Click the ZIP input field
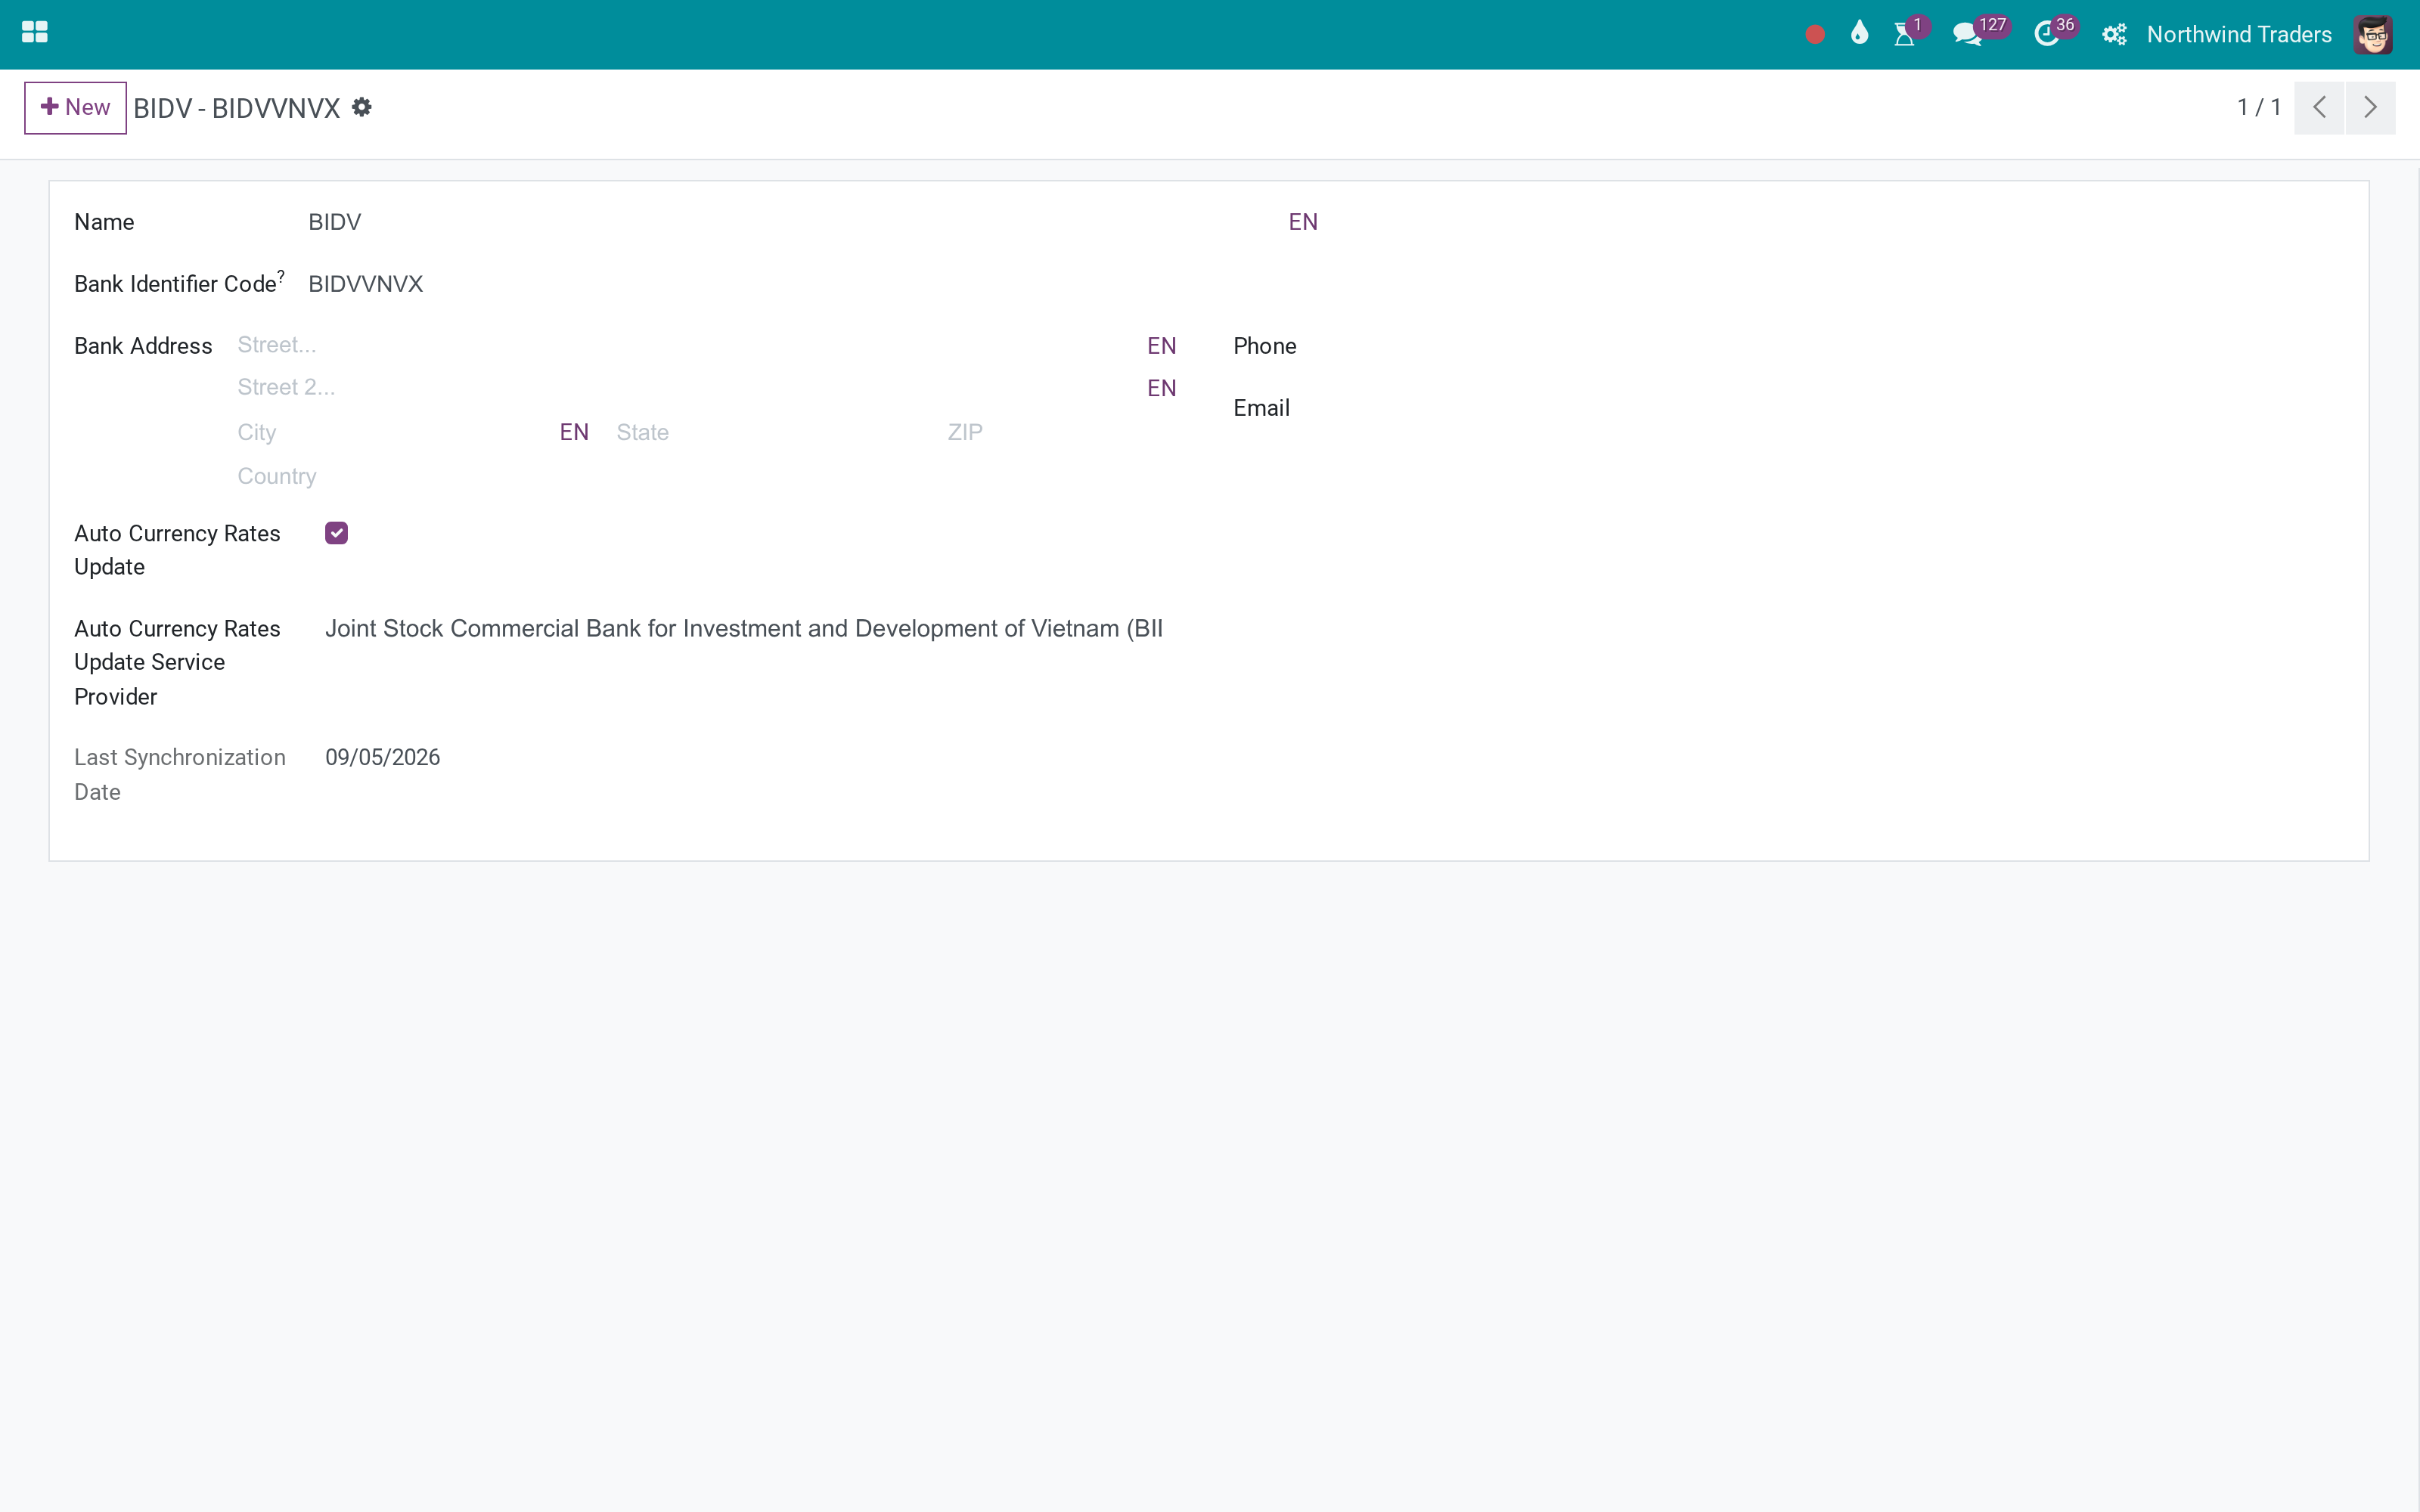Image resolution: width=2420 pixels, height=1512 pixels. tap(1062, 432)
